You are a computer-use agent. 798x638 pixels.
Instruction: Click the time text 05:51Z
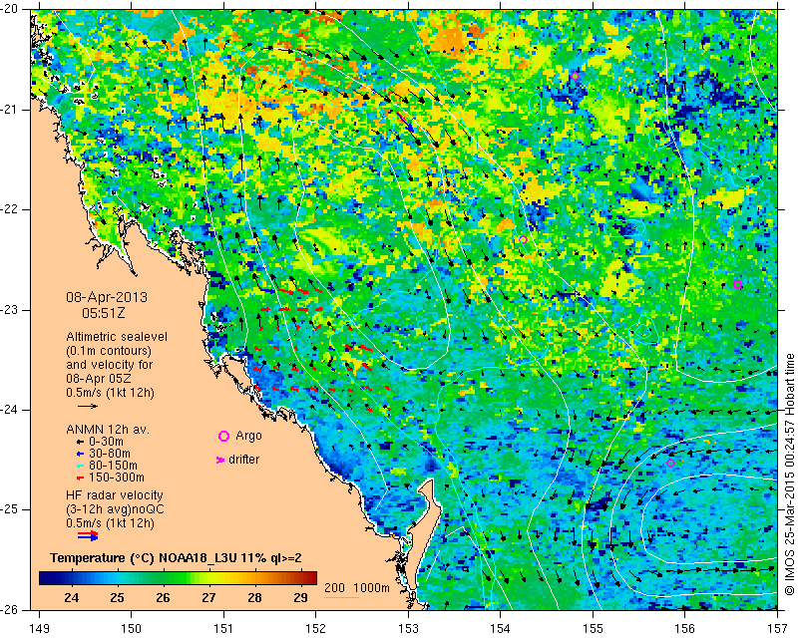(x=104, y=313)
